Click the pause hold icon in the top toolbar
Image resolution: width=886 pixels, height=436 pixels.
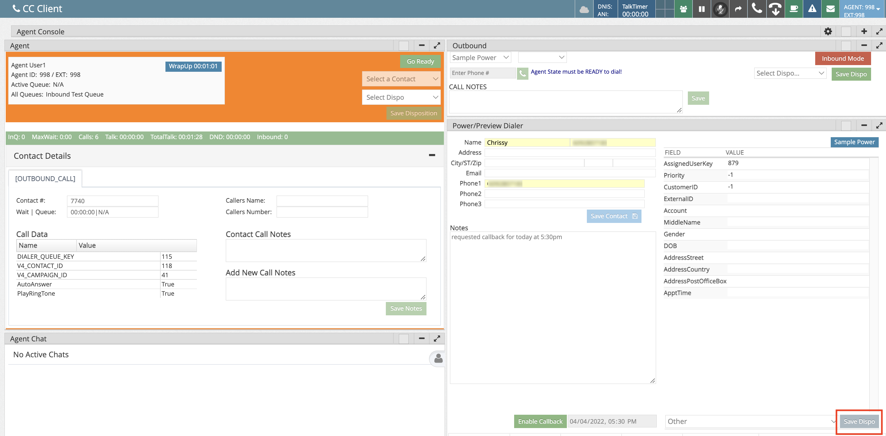point(701,9)
